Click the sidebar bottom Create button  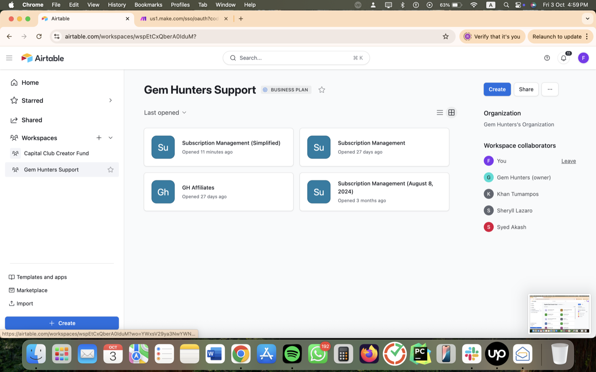(62, 323)
